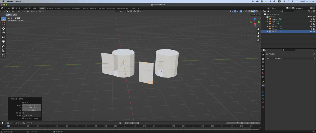Select the Light object in outliner
The width and height of the screenshot is (316, 133).
point(273,22)
